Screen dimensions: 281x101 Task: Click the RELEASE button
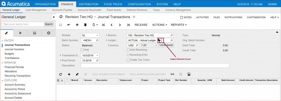(x=141, y=25)
